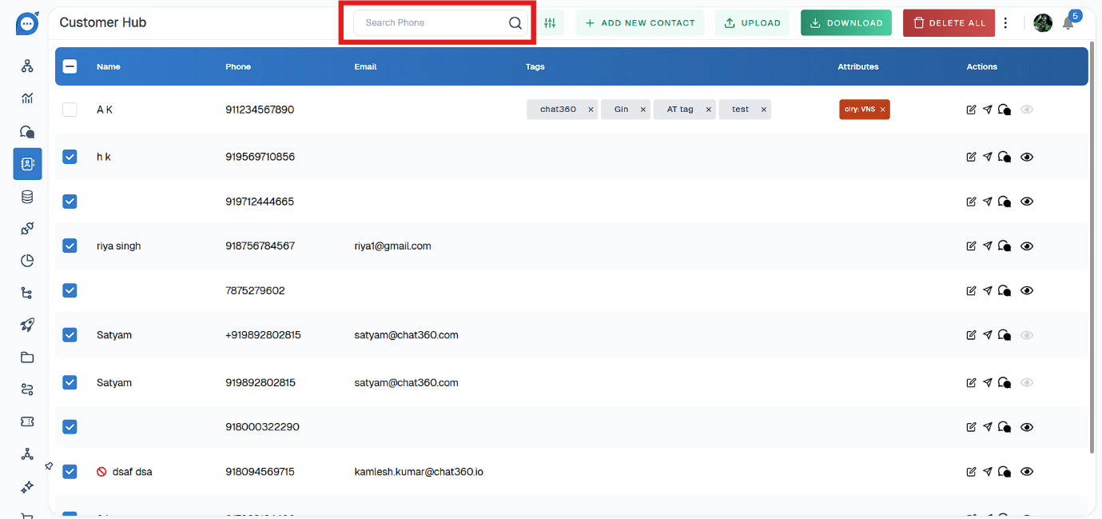Screen dimensions: 1102x519
Task: Click the Delete All button
Action: click(949, 23)
